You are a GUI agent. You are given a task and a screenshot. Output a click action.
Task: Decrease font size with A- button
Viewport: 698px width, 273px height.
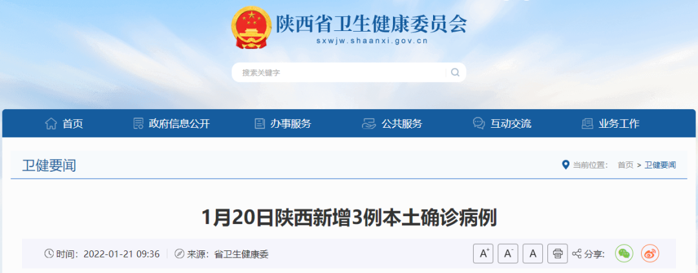[x=508, y=254]
